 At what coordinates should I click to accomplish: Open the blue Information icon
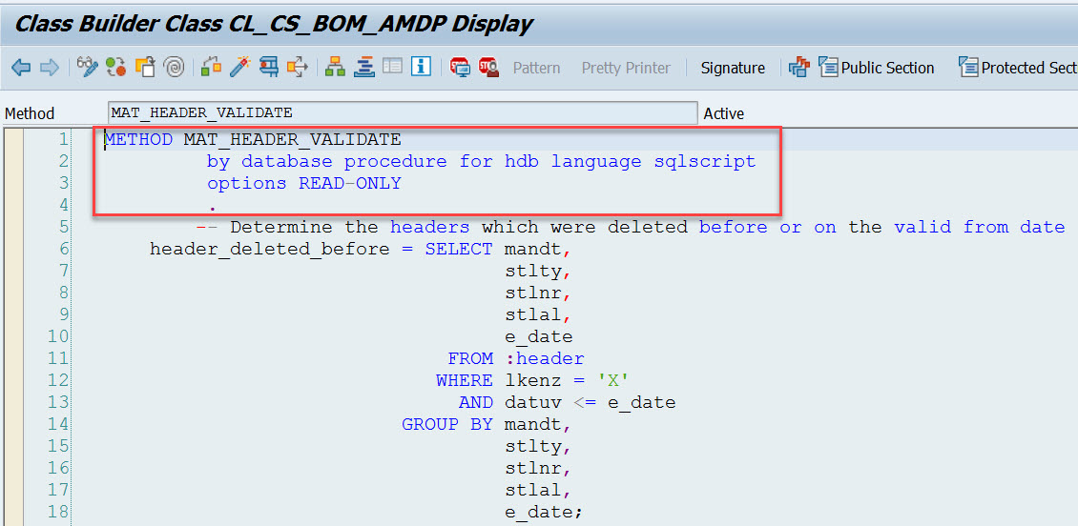tap(421, 67)
